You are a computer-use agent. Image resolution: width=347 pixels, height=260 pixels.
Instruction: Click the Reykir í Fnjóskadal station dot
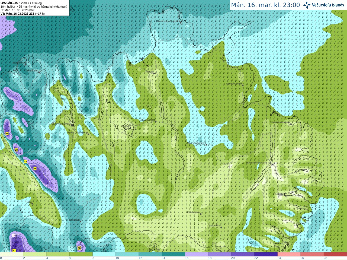point(88,134)
